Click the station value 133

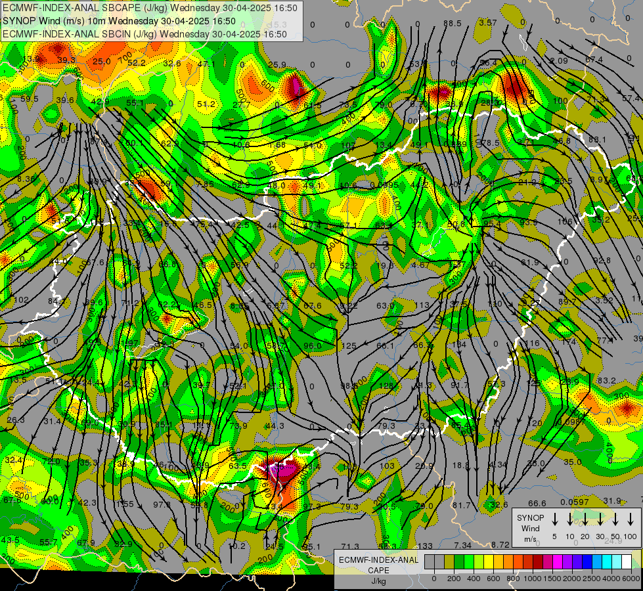(425, 546)
